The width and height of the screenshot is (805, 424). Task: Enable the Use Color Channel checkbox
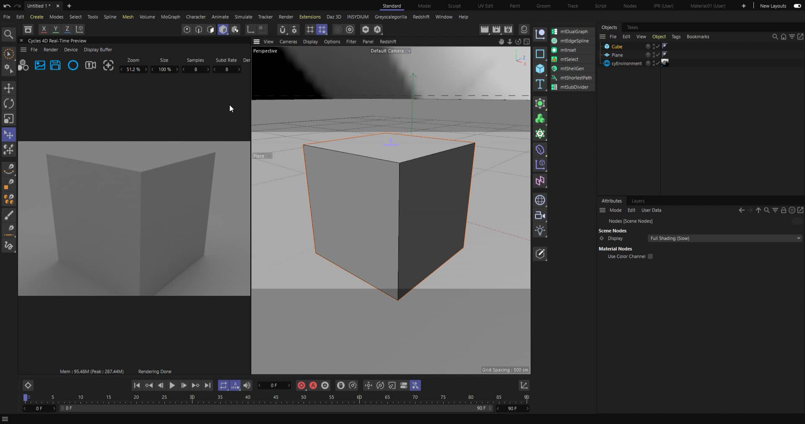coord(650,256)
